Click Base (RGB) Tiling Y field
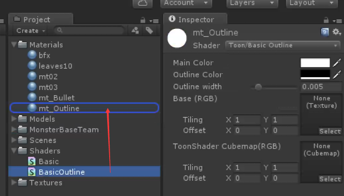Image resolution: width=344 pixels, height=196 pixels. pyautogui.click(x=284, y=120)
